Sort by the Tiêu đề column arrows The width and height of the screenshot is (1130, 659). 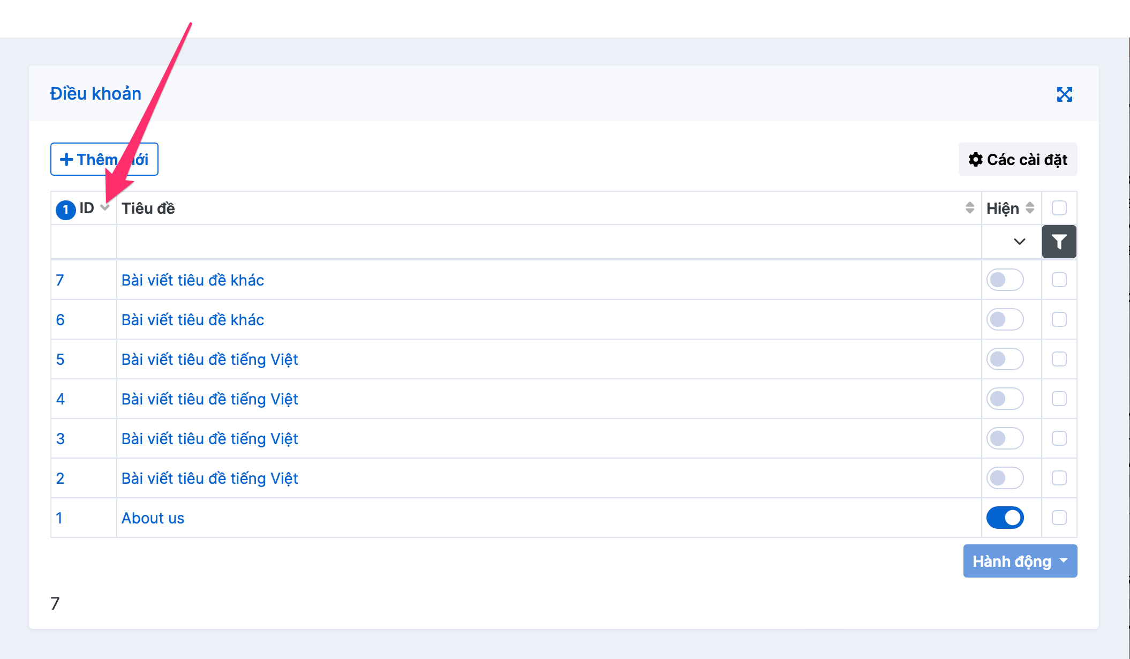[x=969, y=208]
